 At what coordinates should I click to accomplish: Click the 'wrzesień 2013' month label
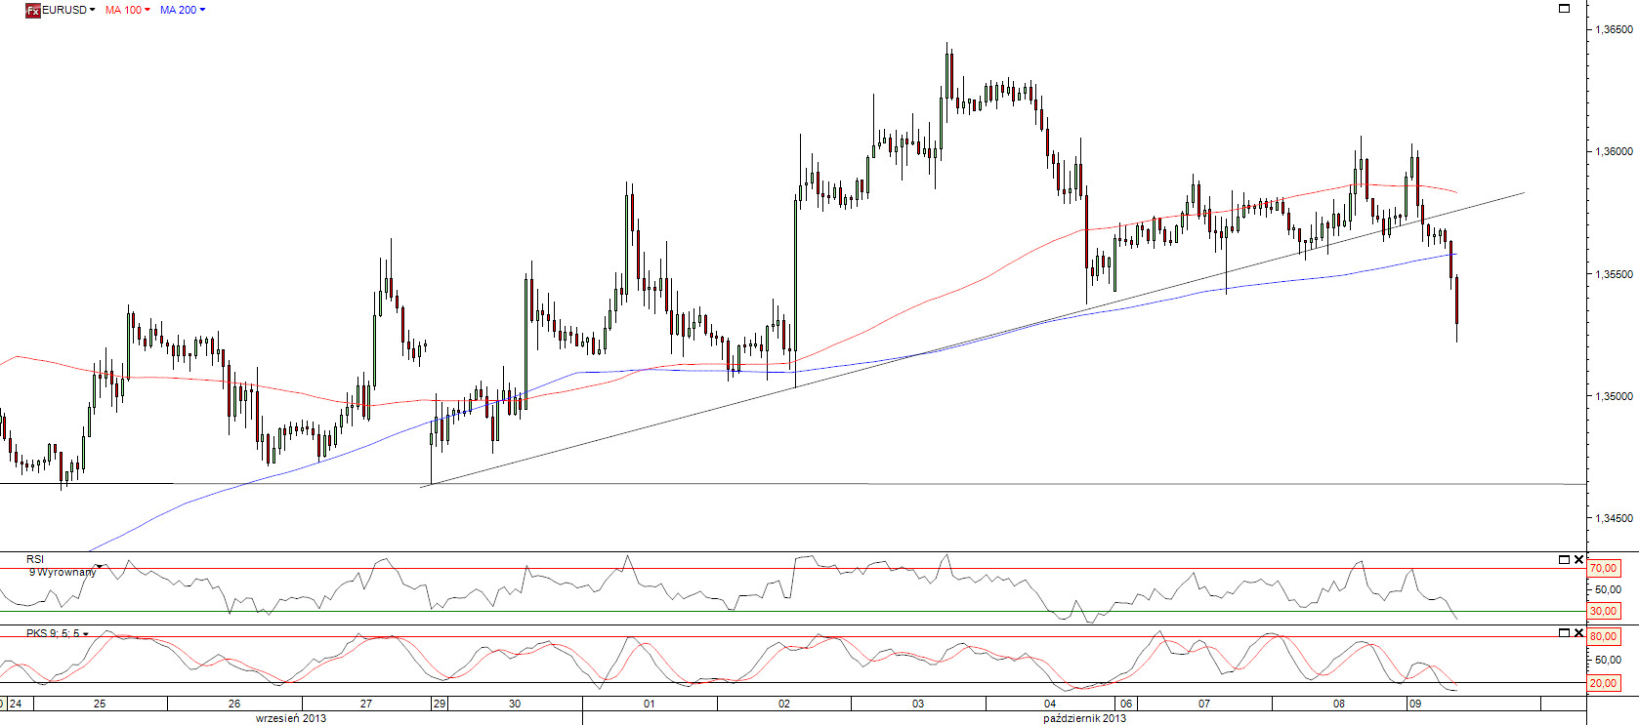291,718
